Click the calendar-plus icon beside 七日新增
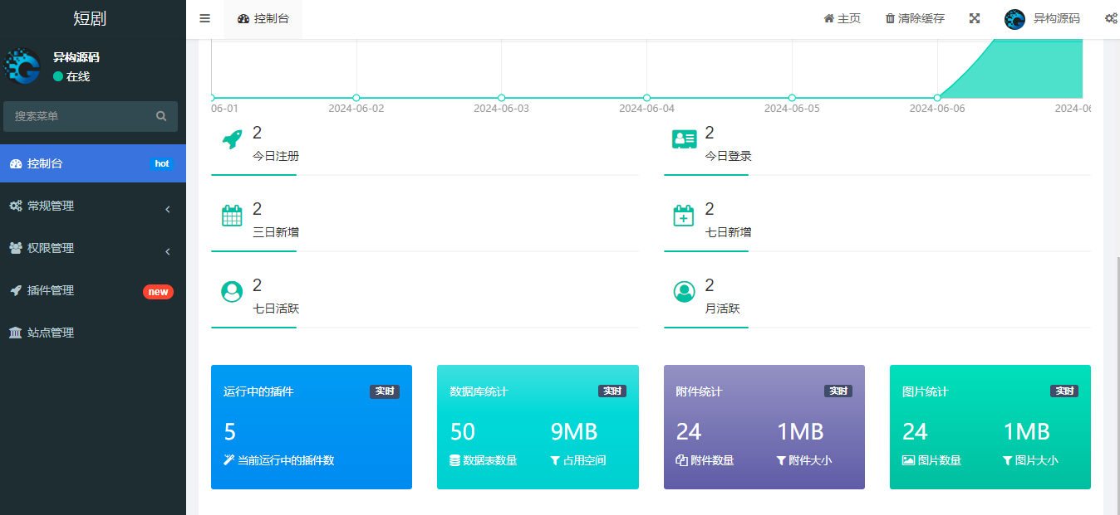This screenshot has width=1120, height=515. click(x=683, y=216)
